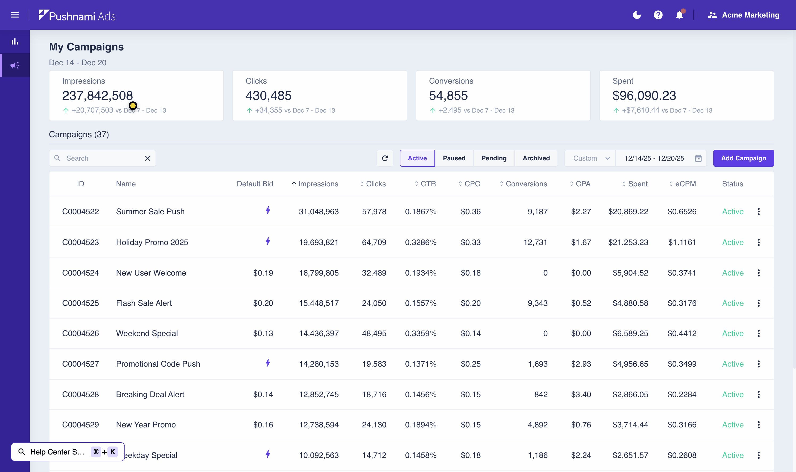
Task: Open the notifications bell
Action: (x=679, y=15)
